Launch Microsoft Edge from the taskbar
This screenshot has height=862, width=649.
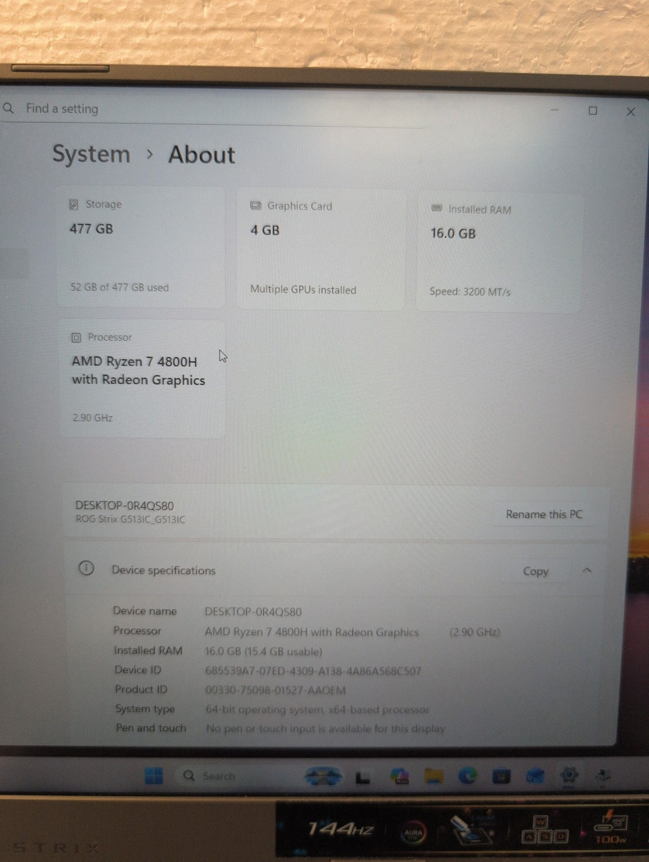coord(468,777)
